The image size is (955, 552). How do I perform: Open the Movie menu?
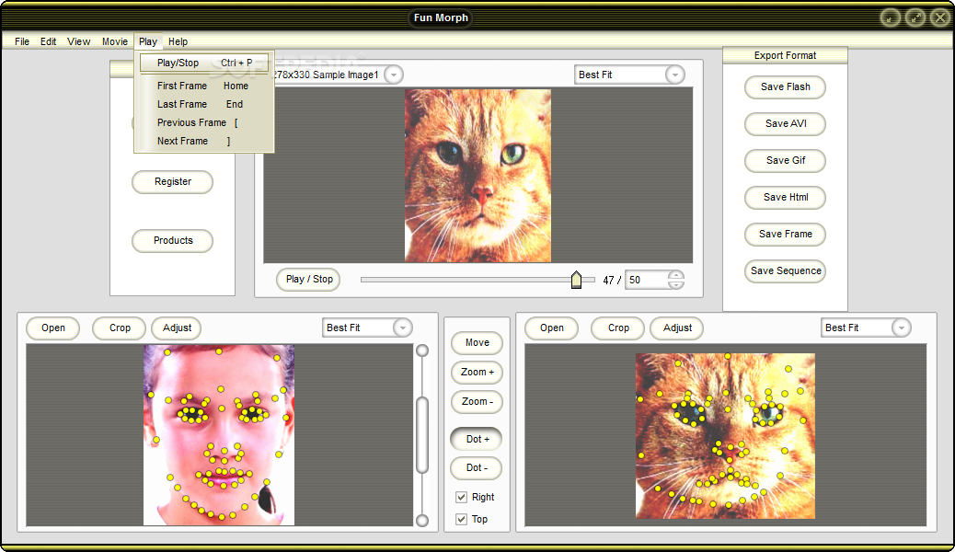pos(114,41)
